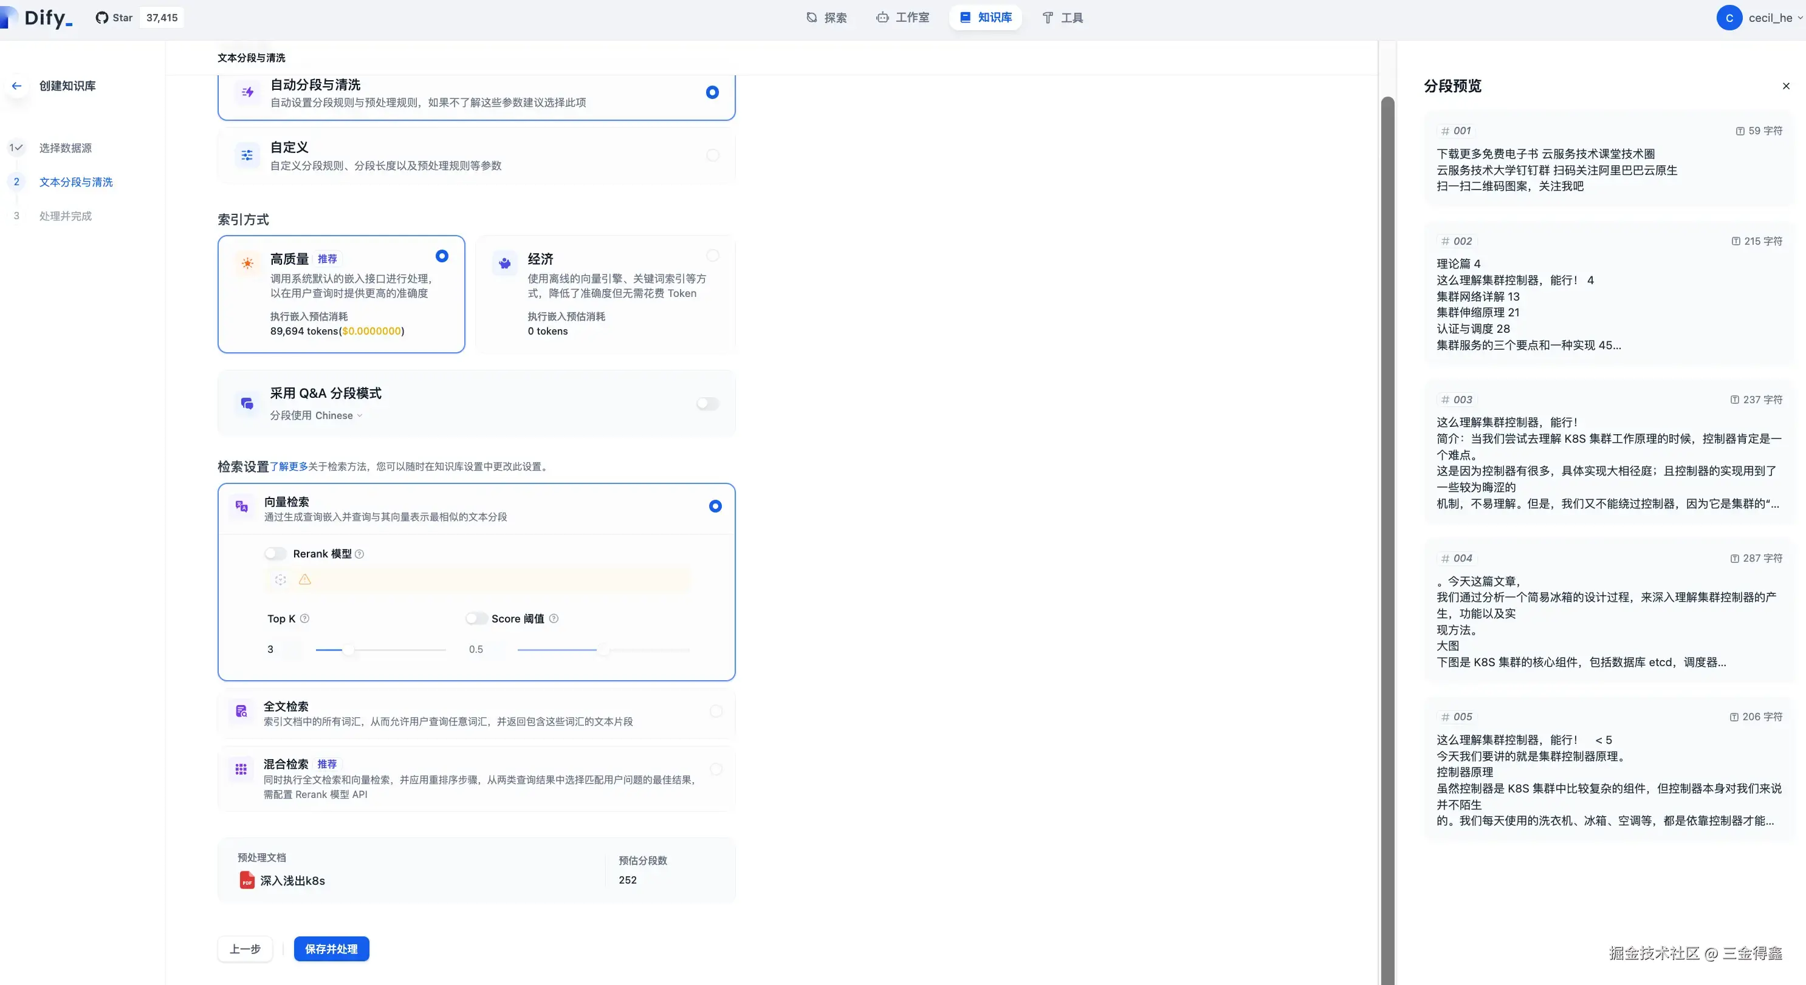Choose the 自定义 segmentation option

click(x=712, y=155)
